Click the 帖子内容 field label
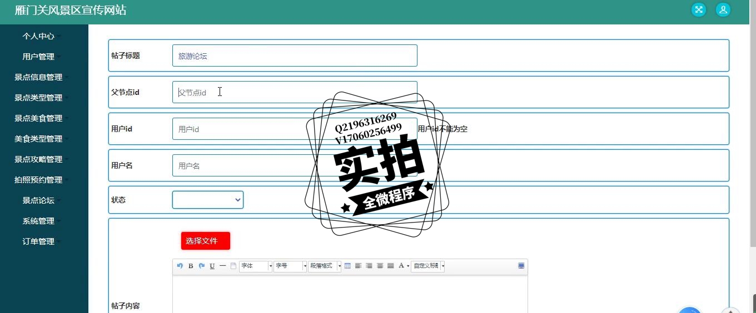This screenshot has height=313, width=756. (x=126, y=306)
